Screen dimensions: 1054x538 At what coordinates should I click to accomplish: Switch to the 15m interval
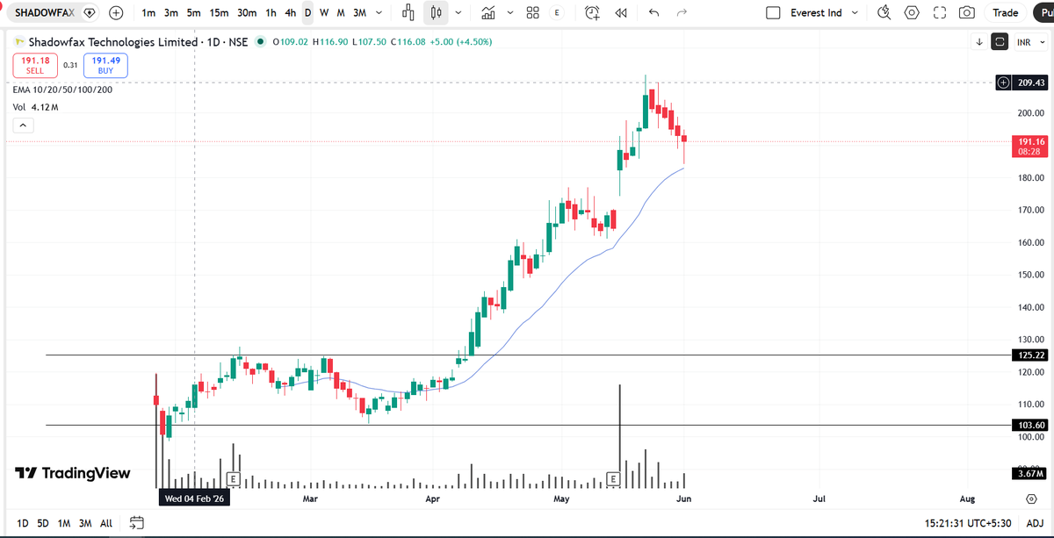220,12
